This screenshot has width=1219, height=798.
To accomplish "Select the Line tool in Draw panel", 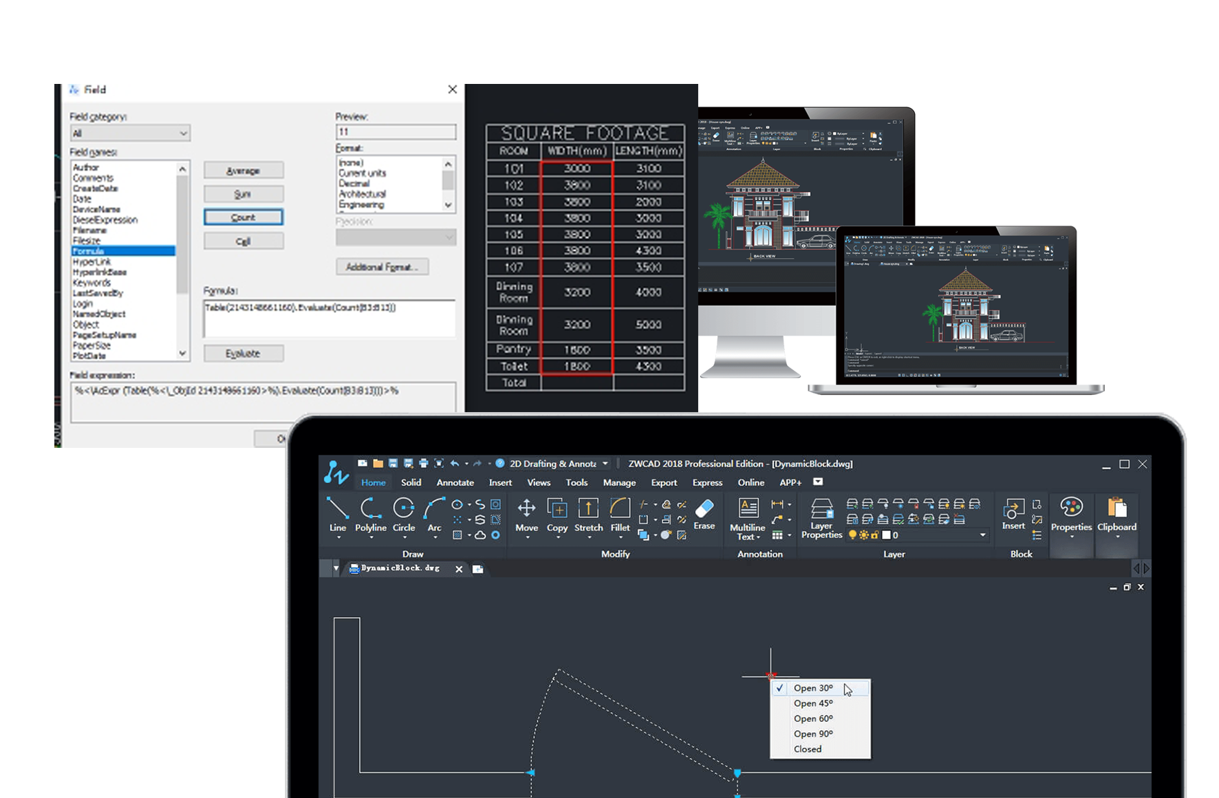I will pyautogui.click(x=337, y=515).
